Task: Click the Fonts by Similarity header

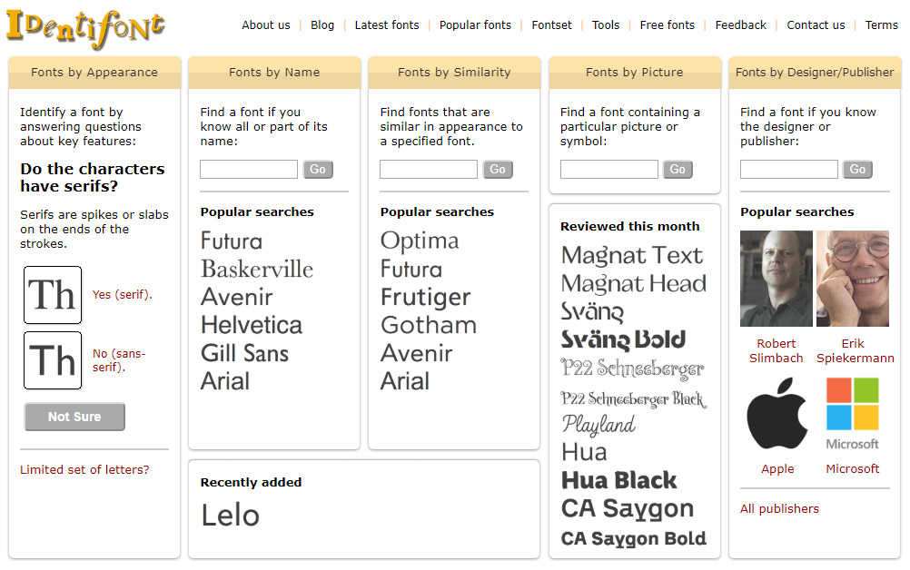Action: [454, 72]
